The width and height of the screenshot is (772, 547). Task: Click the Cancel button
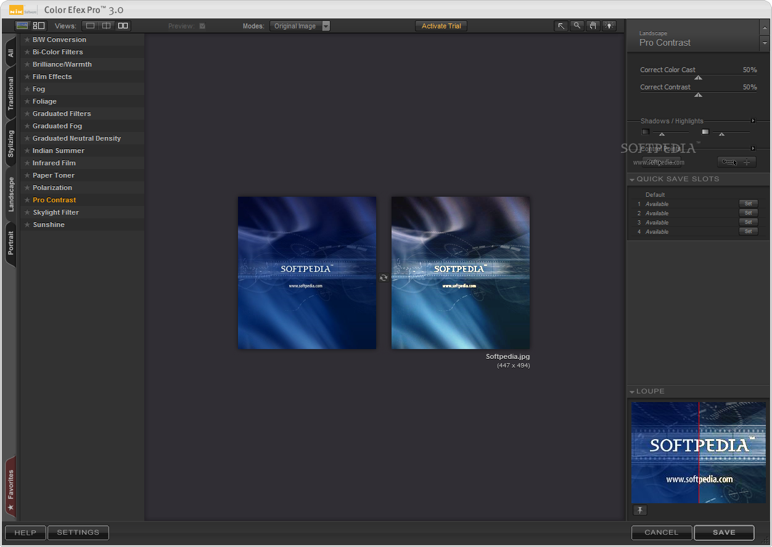pyautogui.click(x=662, y=533)
